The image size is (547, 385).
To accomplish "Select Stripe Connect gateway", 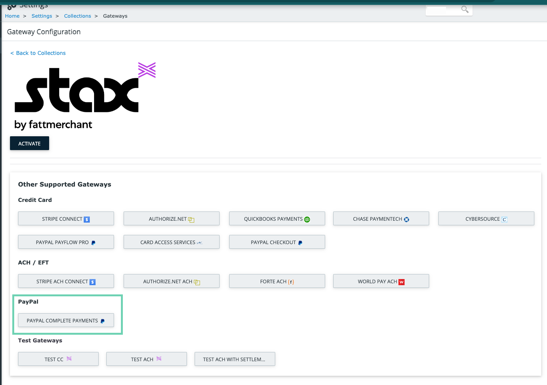I will pyautogui.click(x=66, y=218).
